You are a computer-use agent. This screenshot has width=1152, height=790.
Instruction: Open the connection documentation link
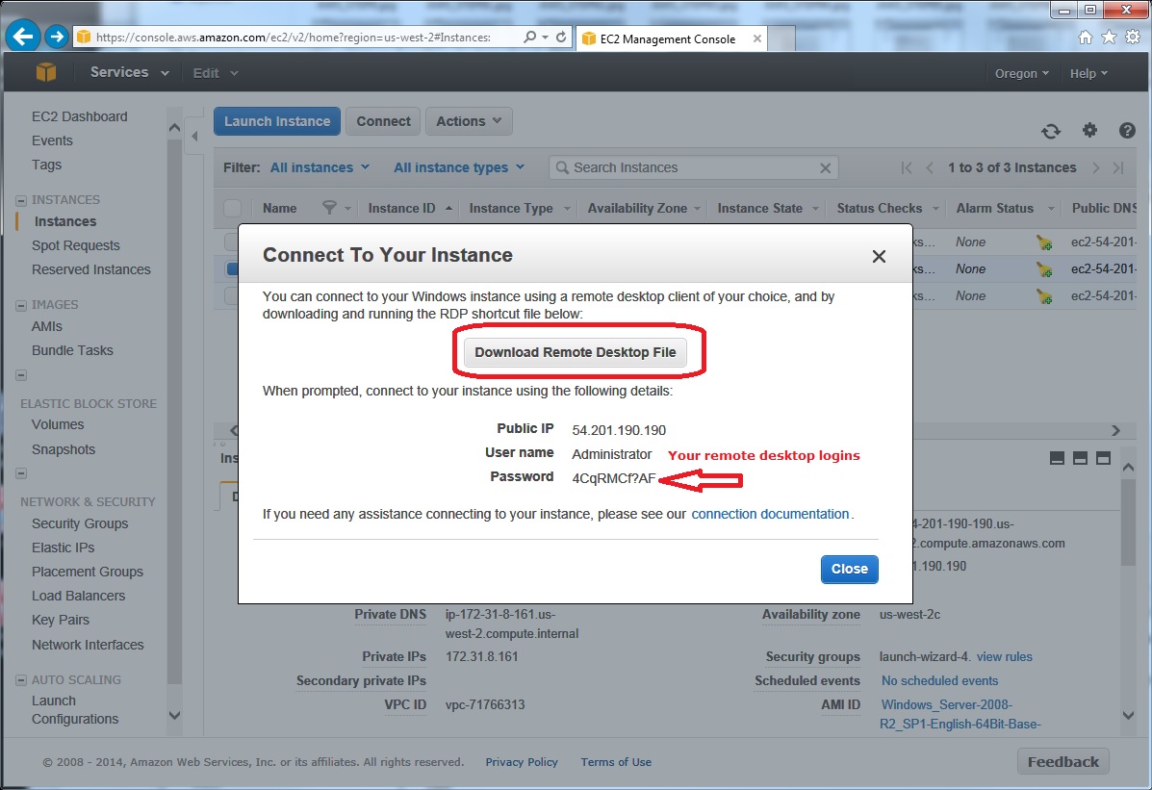[770, 514]
